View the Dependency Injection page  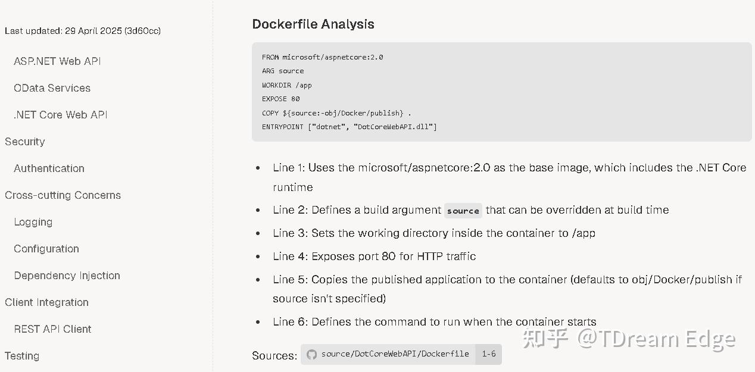point(67,275)
